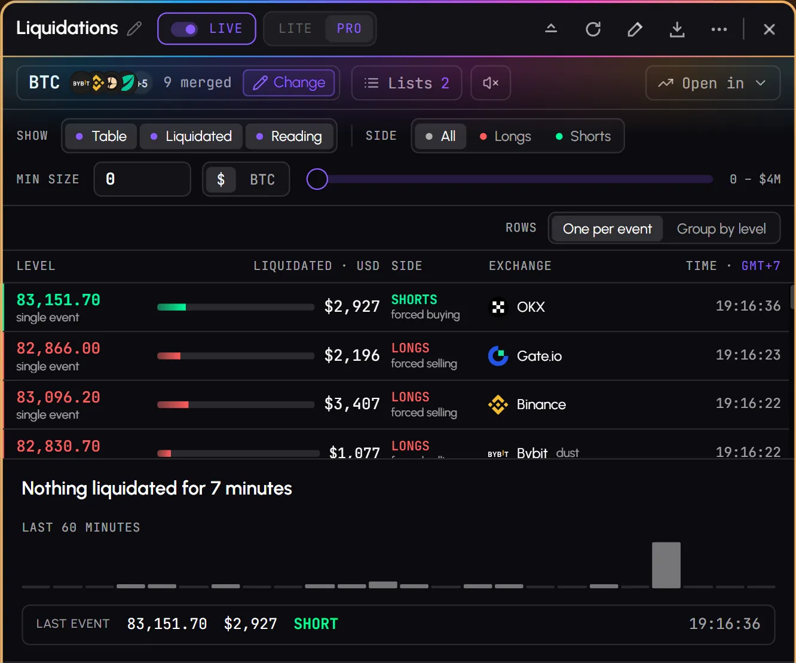Click the min size slider handle
Screen dimensions: 796x663
[x=317, y=179]
